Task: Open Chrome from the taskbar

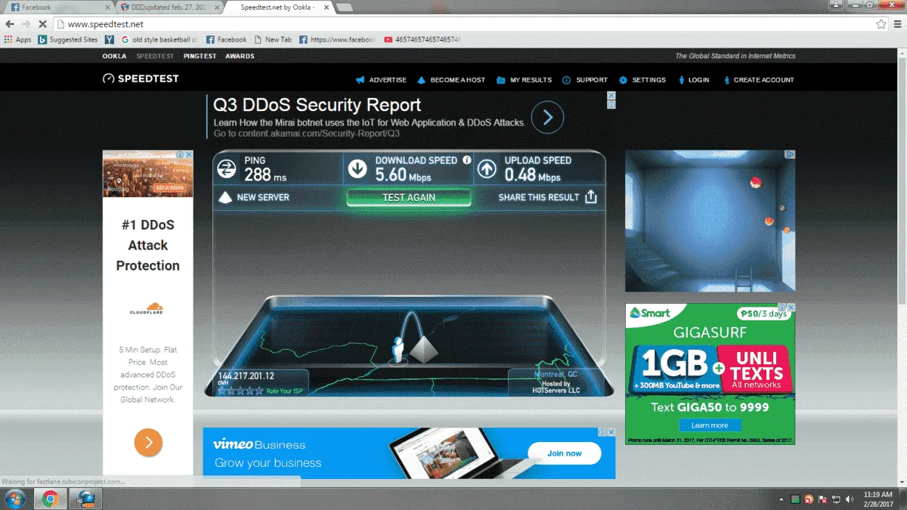Action: [x=51, y=499]
